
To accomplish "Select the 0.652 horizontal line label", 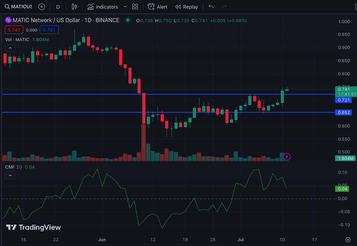I will click(343, 112).
